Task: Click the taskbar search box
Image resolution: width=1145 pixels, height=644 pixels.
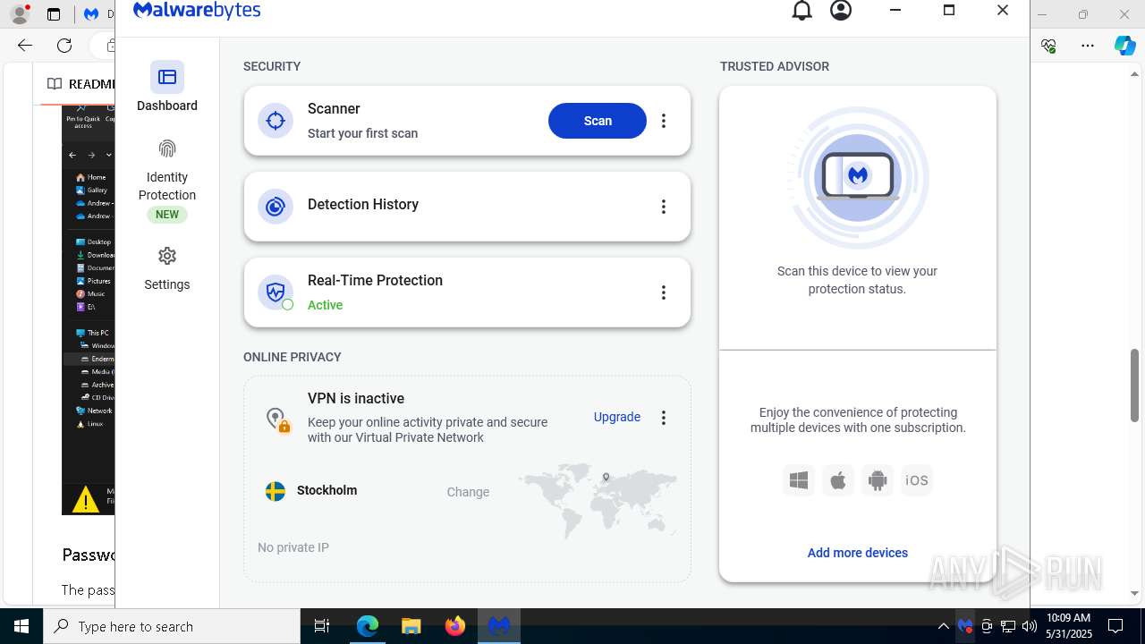Action: click(172, 626)
